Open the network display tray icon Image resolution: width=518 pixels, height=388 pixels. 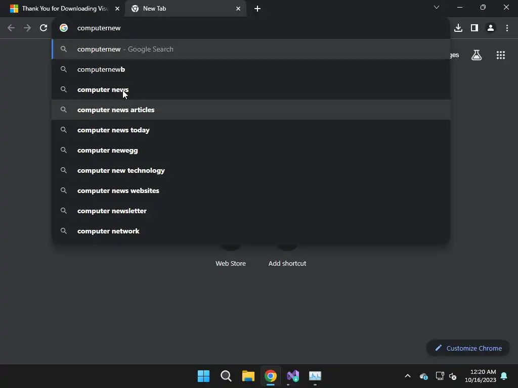440,376
